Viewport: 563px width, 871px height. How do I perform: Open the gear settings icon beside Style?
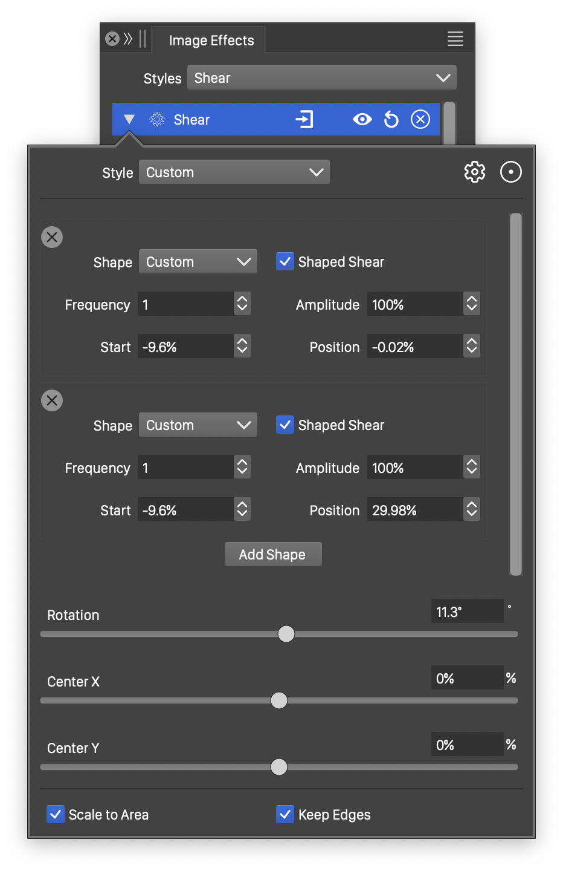point(474,172)
